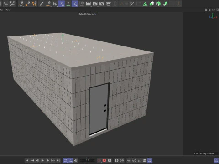This screenshot has width=219, height=164.
Task: Toggle the parameter keying icon
Action: coord(145,160)
